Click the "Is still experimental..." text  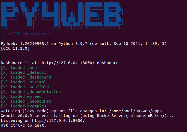(29, 34)
